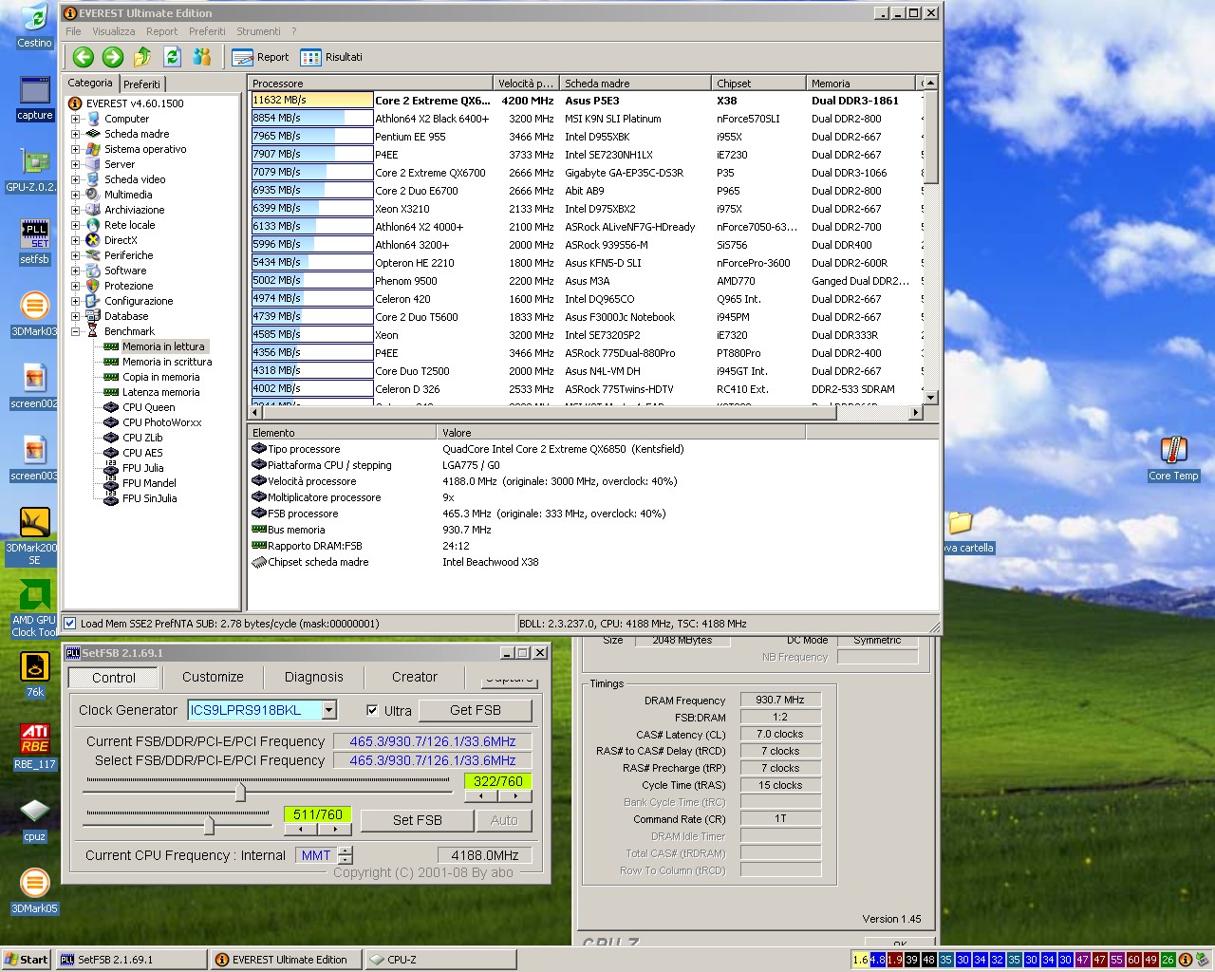Open the File menu in EVEREST
1215x972 pixels.
73,31
